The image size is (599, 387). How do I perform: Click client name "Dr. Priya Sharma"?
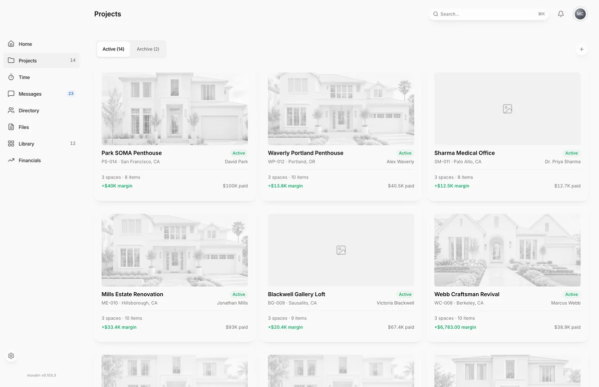point(563,162)
